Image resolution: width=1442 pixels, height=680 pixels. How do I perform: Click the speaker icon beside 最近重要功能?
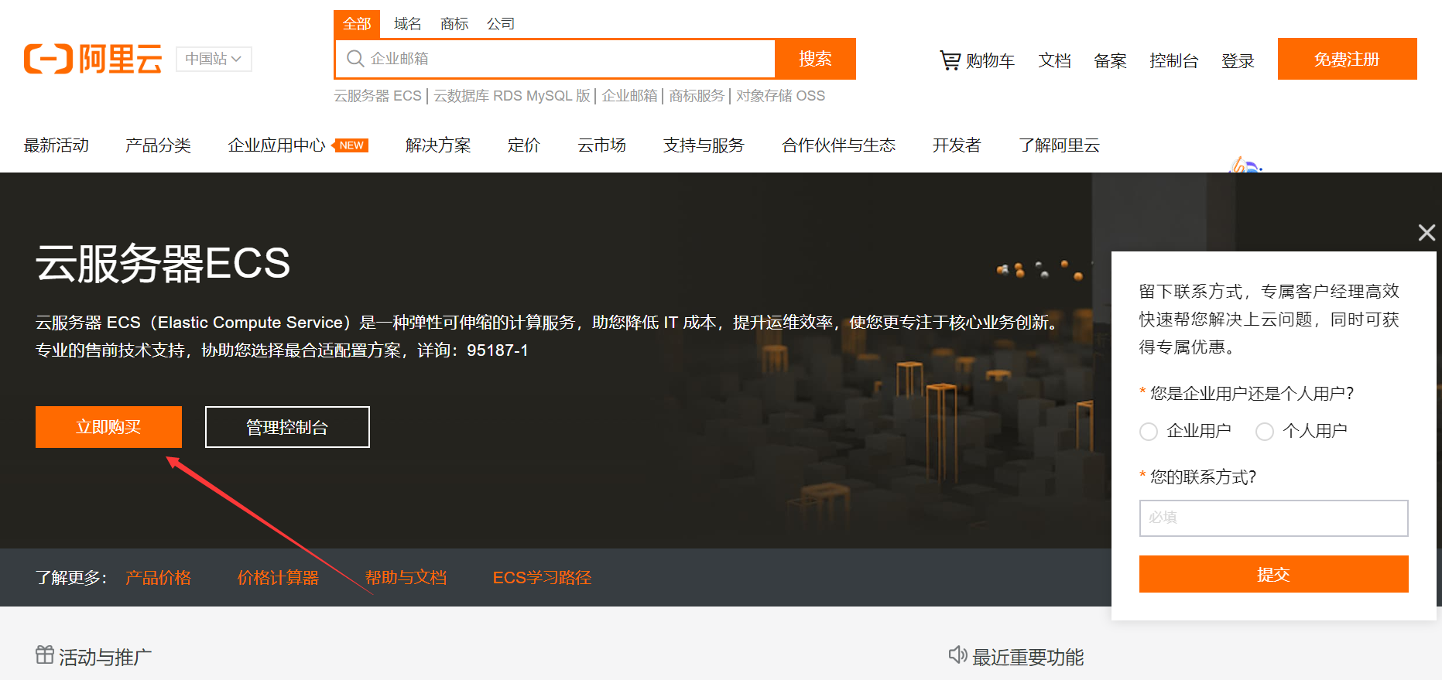point(957,655)
